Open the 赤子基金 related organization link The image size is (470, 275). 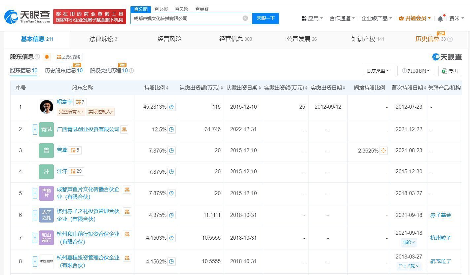tap(440, 215)
